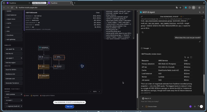The width and height of the screenshot is (207, 112).
Task: Switch to the active Faultline tab
Action: click(x=60, y=3)
